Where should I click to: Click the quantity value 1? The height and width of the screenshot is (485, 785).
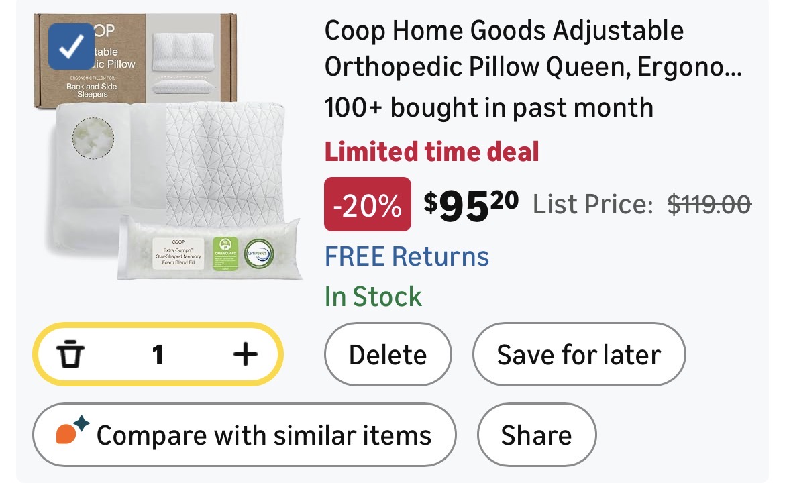tap(158, 354)
